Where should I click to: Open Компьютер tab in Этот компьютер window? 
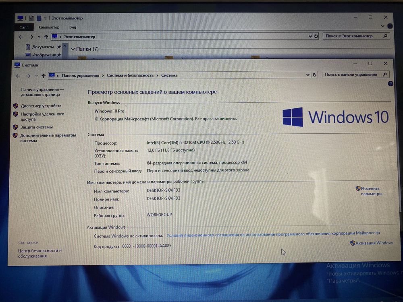49,27
